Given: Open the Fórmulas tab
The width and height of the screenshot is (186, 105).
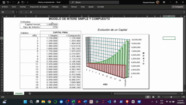Looking at the screenshot, I should (55, 7).
